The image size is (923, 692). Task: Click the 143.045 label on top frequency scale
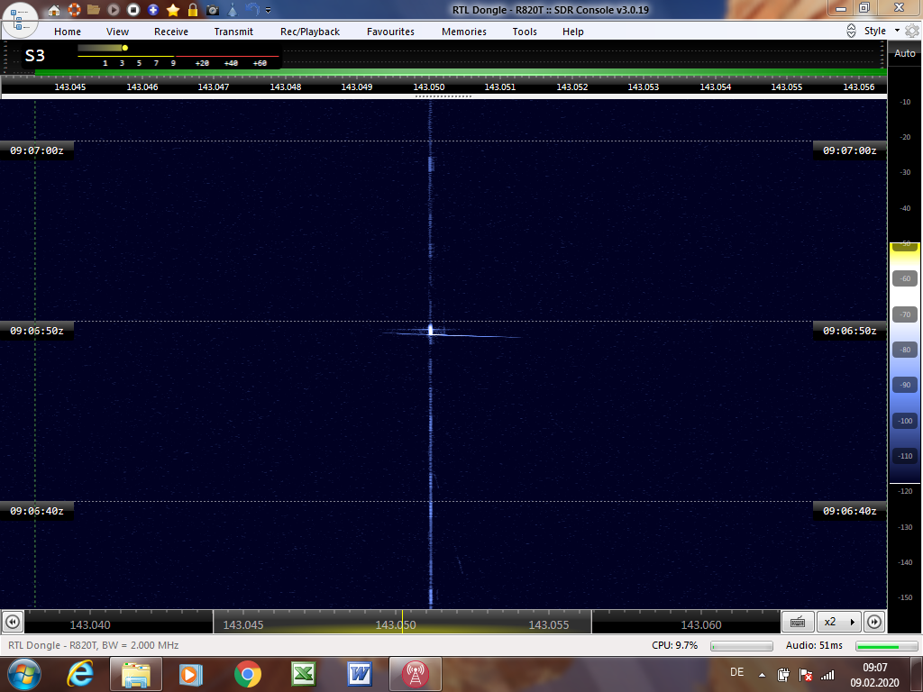70,87
